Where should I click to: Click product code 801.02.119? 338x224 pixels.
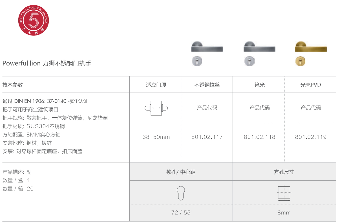coord(311,137)
